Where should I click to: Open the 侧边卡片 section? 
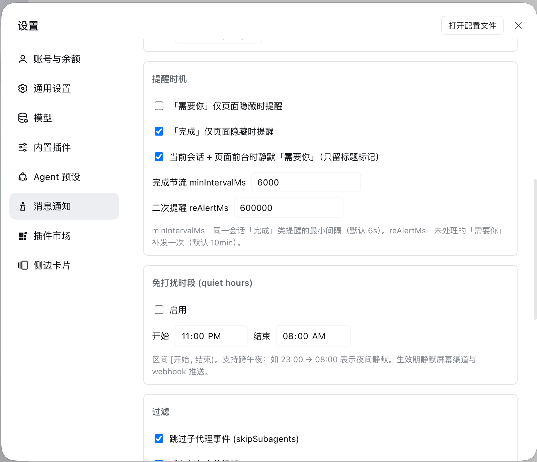[x=64, y=265]
